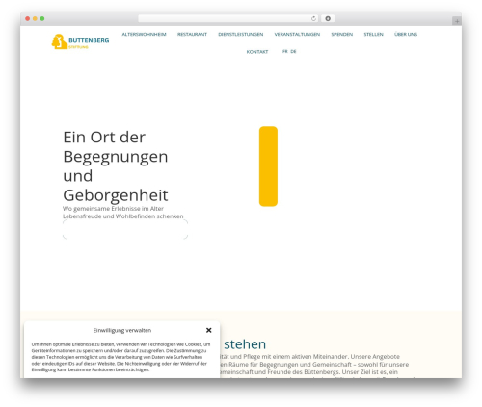Go to the Kontakt page

click(257, 52)
